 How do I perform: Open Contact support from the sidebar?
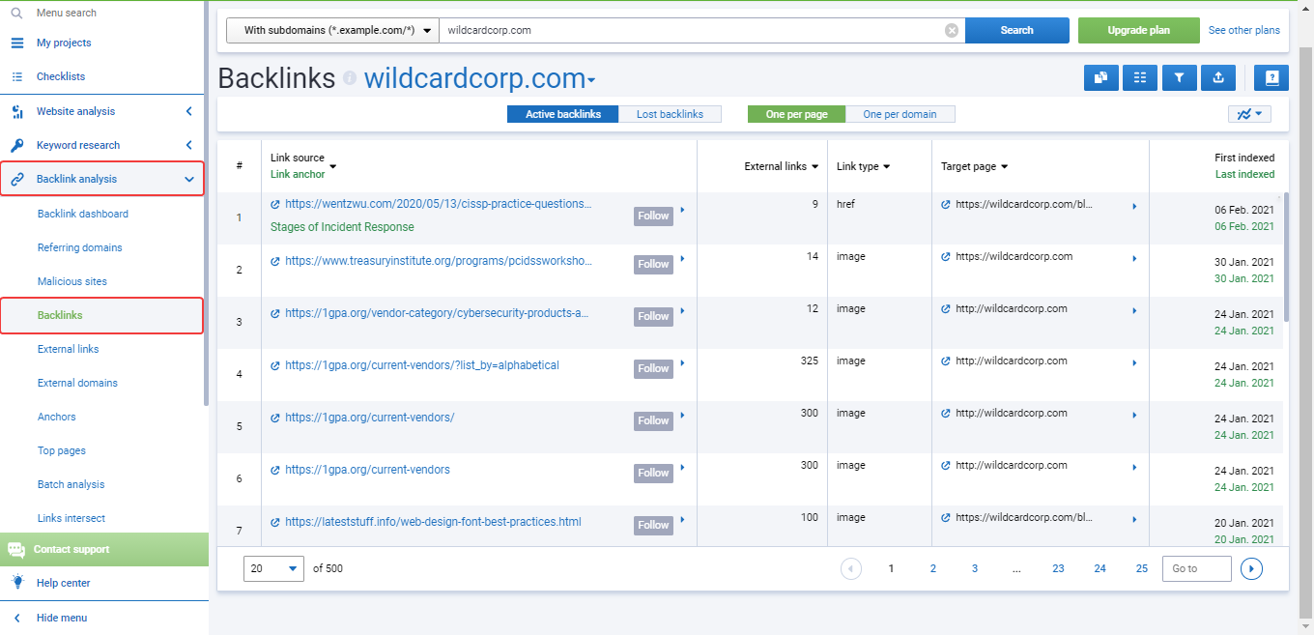click(70, 549)
